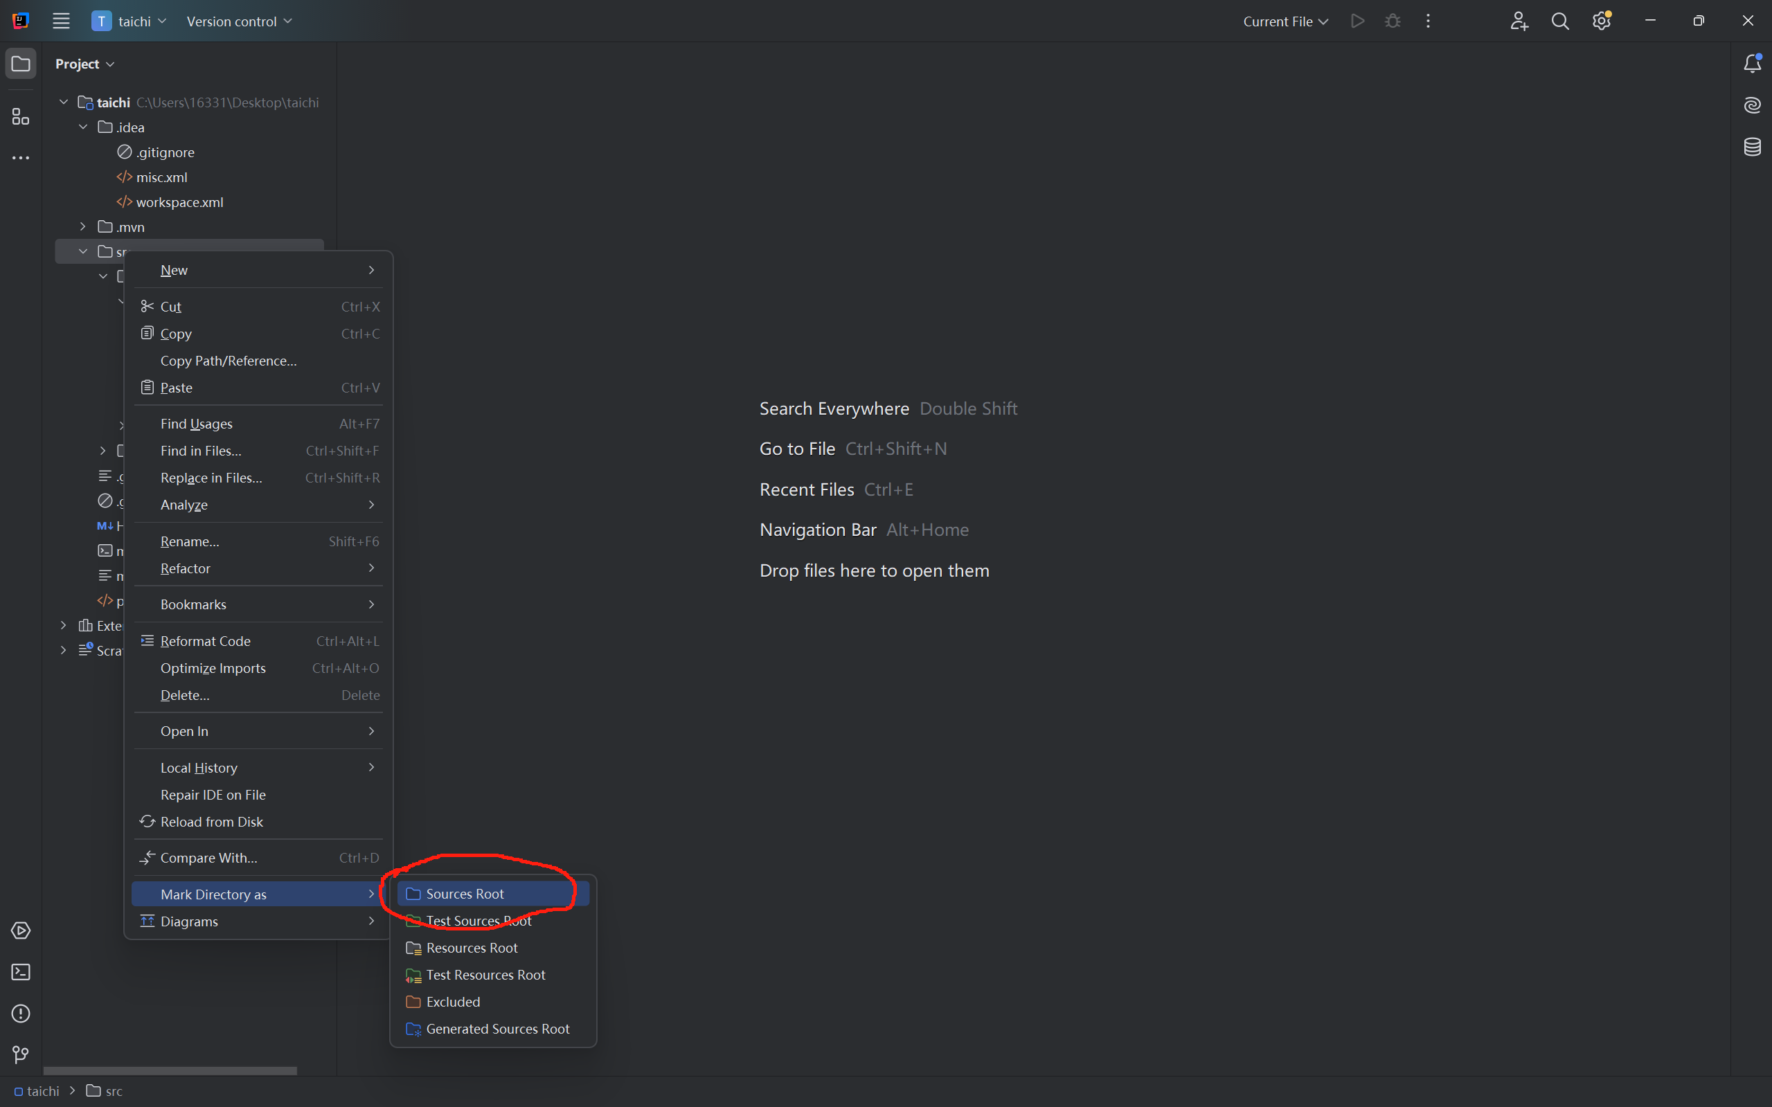Select Sources Root in submenu
Viewport: 1772px width, 1107px height.
click(x=465, y=894)
